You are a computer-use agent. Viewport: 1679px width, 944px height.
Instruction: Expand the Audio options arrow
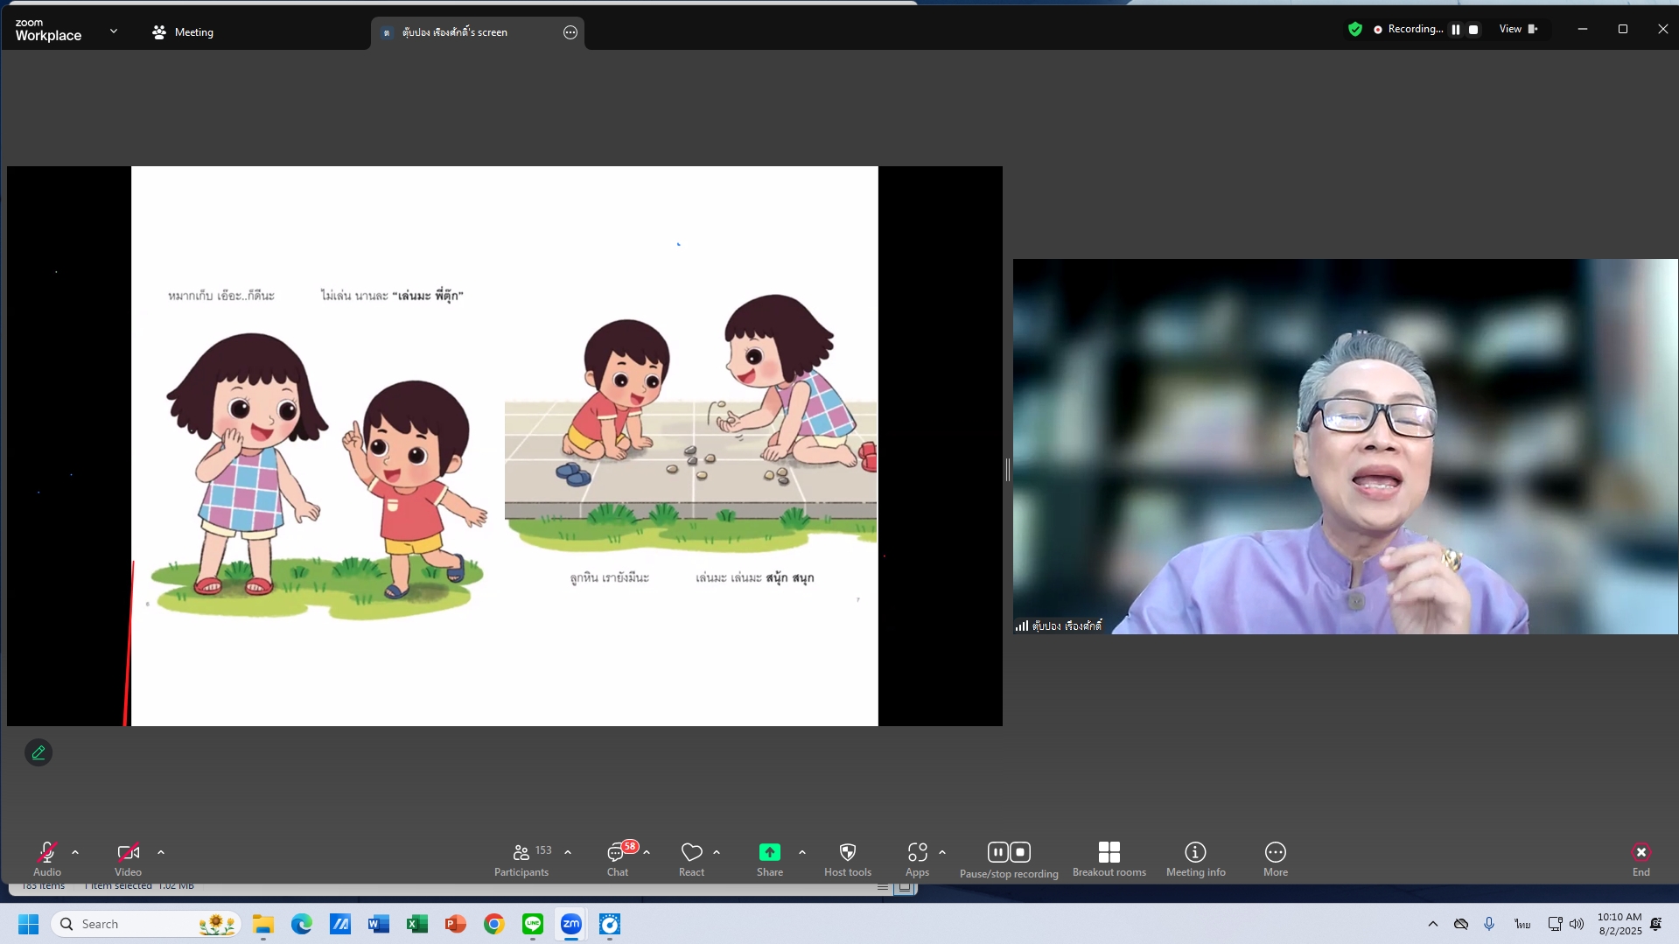coord(75,852)
